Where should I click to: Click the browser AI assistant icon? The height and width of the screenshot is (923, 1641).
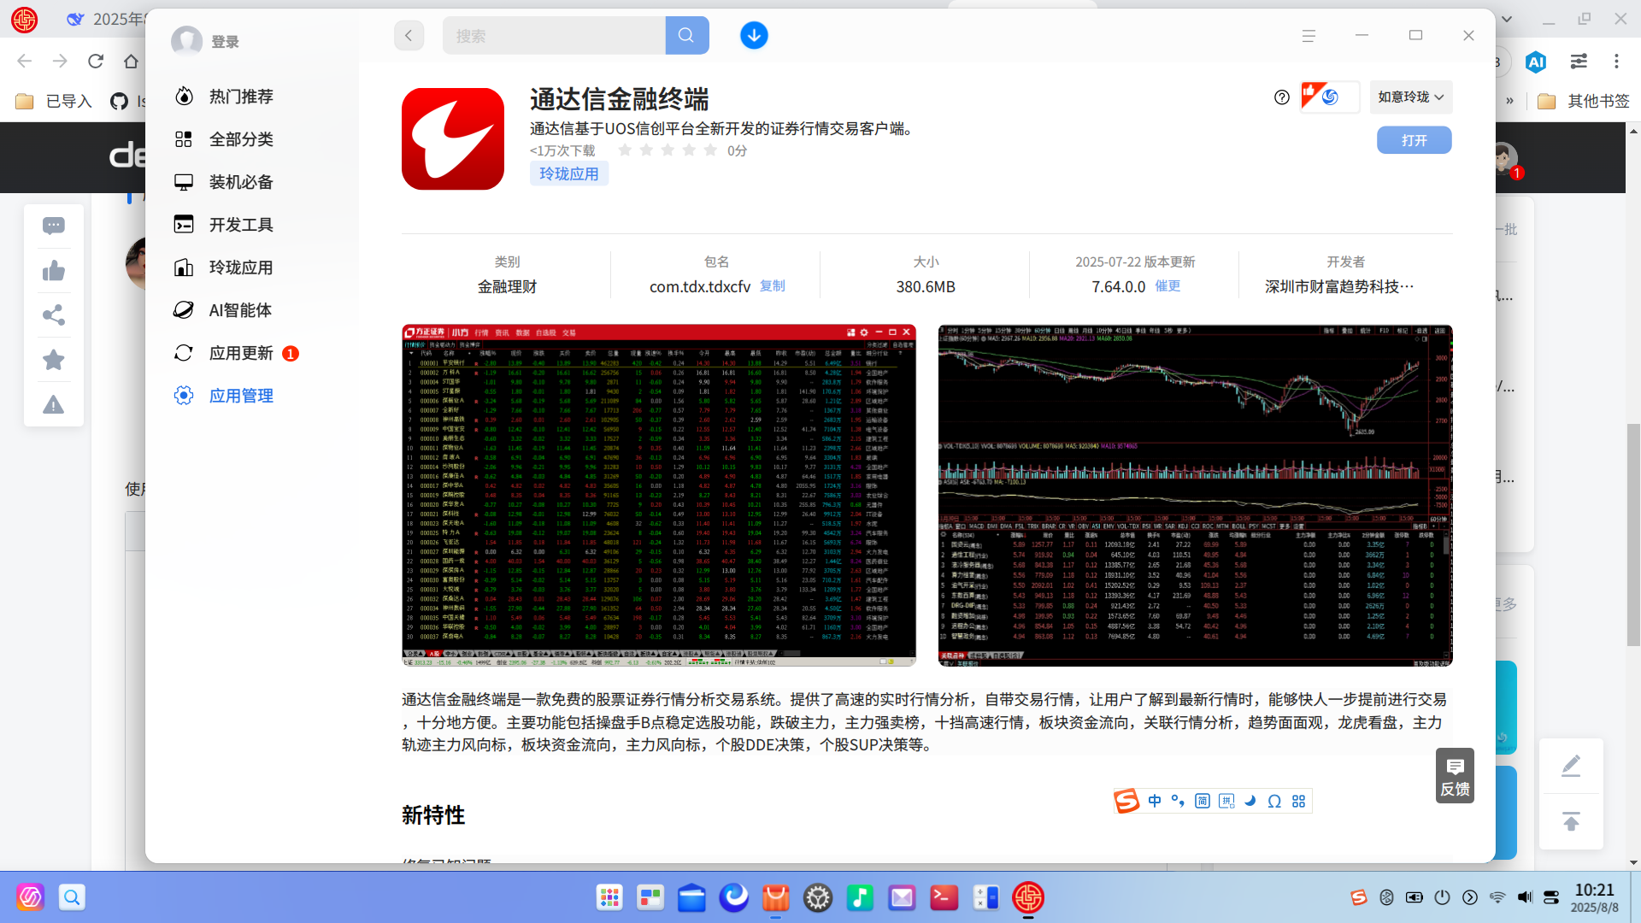pos(1536,62)
